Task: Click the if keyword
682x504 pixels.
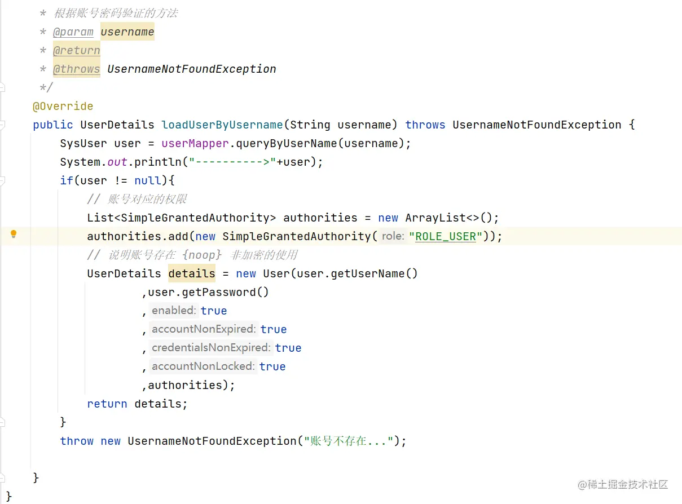Action: pyautogui.click(x=67, y=180)
